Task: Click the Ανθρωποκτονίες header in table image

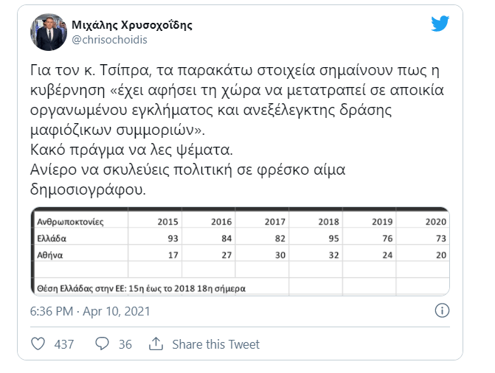Action: (70, 222)
